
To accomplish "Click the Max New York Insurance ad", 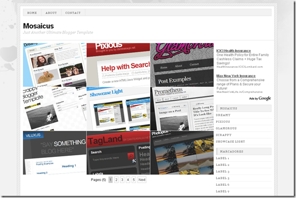I will (x=236, y=76).
